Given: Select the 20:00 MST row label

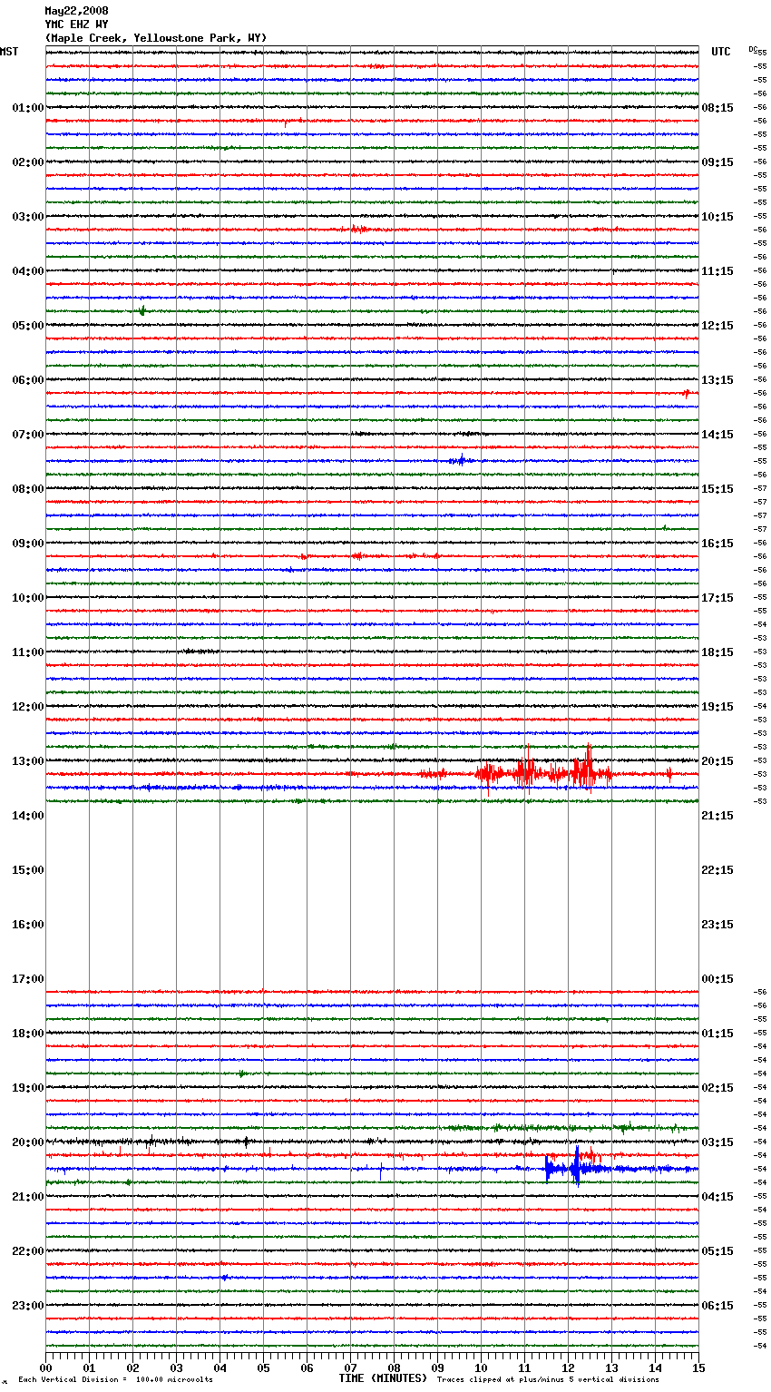Looking at the screenshot, I should [28, 1142].
